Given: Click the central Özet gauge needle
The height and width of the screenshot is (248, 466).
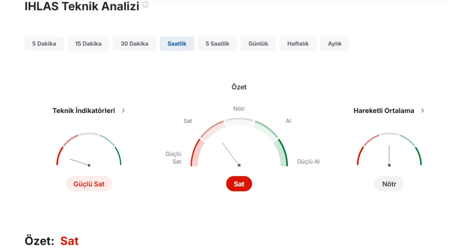Looking at the screenshot, I should tap(231, 154).
